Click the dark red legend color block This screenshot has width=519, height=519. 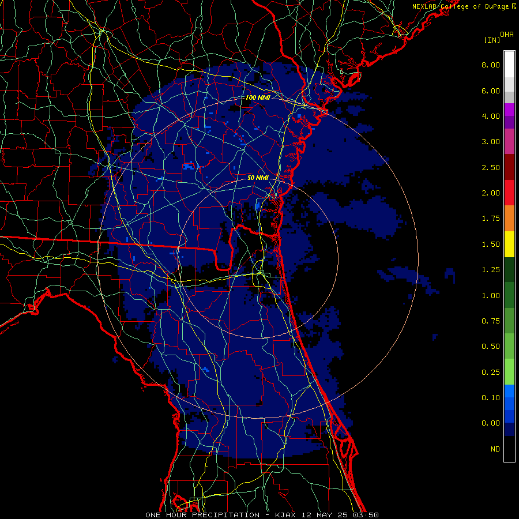(509, 167)
